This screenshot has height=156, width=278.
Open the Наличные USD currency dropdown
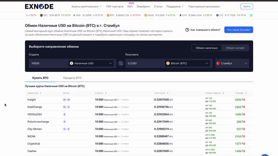point(91,63)
